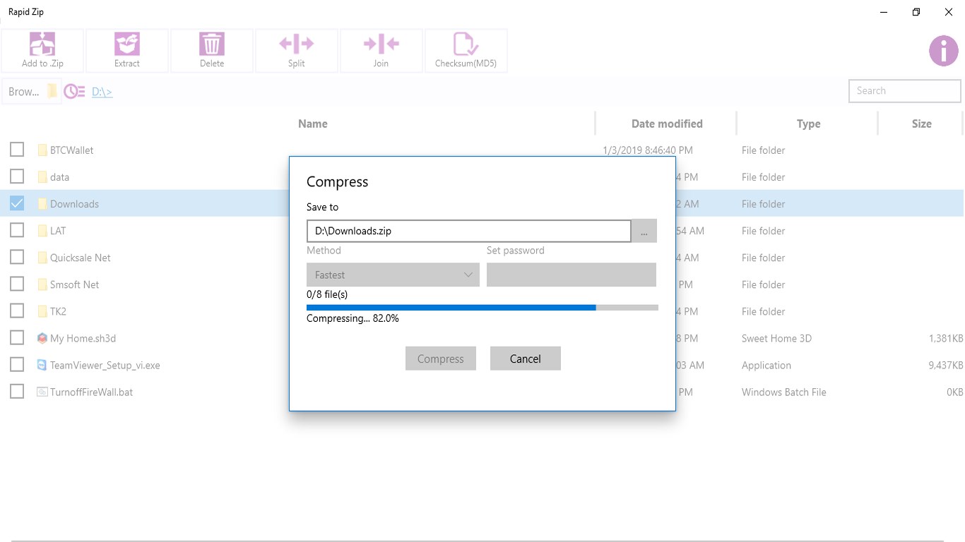
Task: Sort by the Size column header
Action: [921, 124]
